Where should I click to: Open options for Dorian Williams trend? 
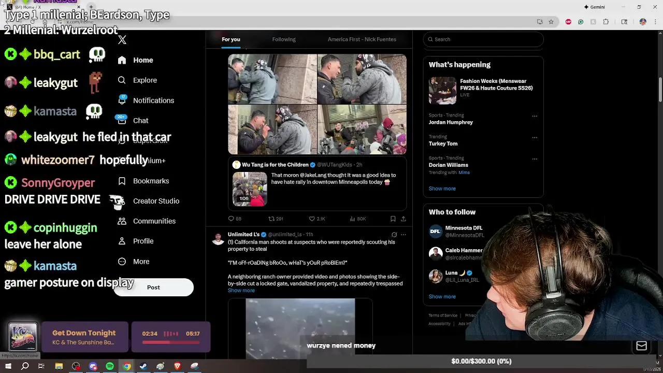tap(535, 159)
